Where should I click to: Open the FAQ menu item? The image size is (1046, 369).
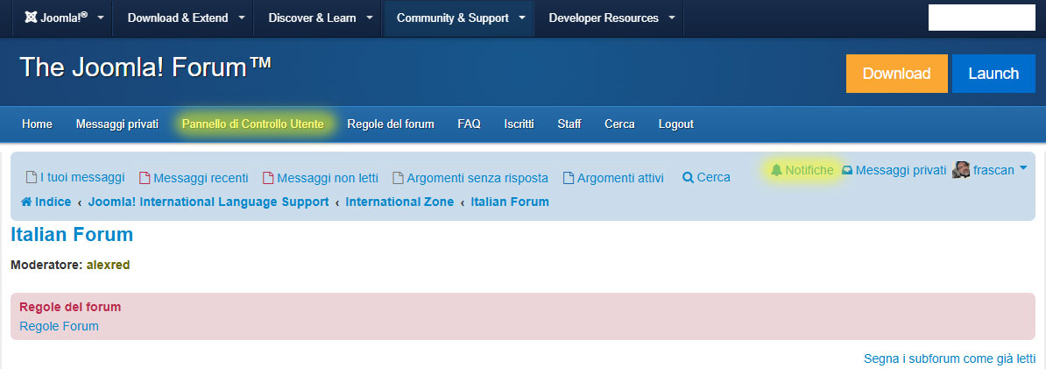tap(469, 124)
